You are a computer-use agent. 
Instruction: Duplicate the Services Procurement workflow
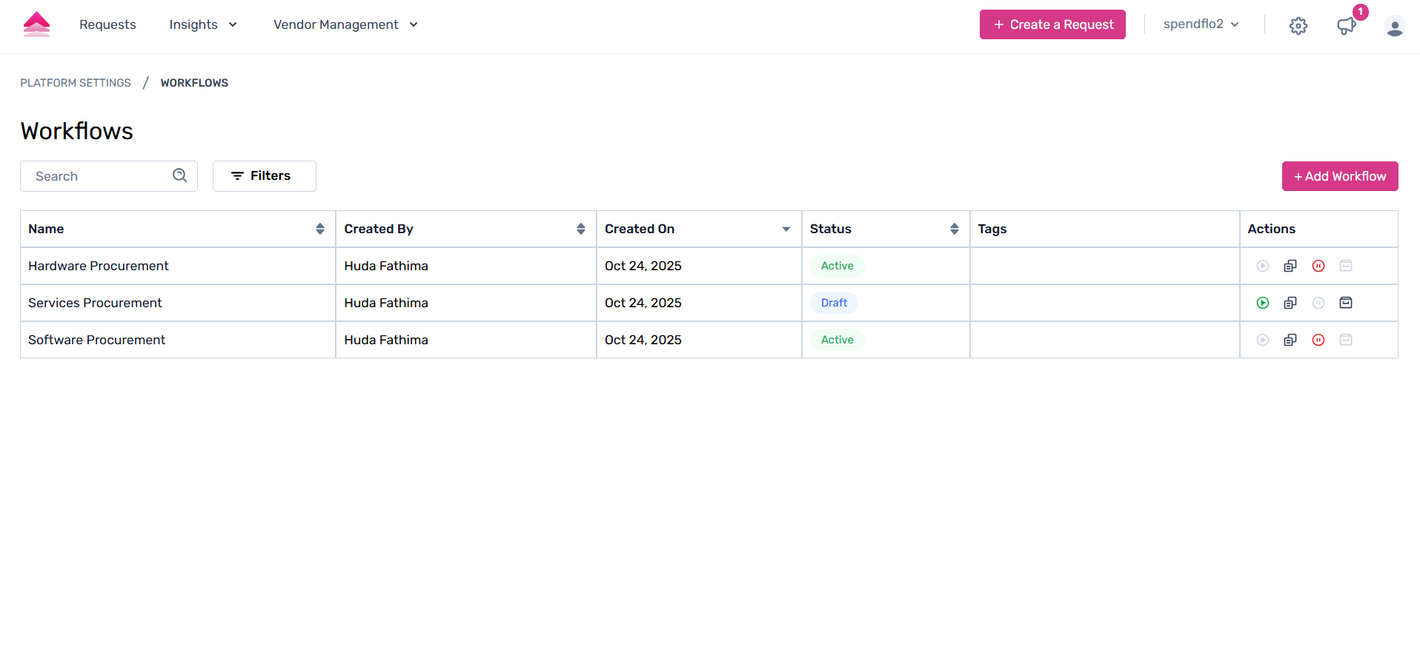click(x=1290, y=303)
